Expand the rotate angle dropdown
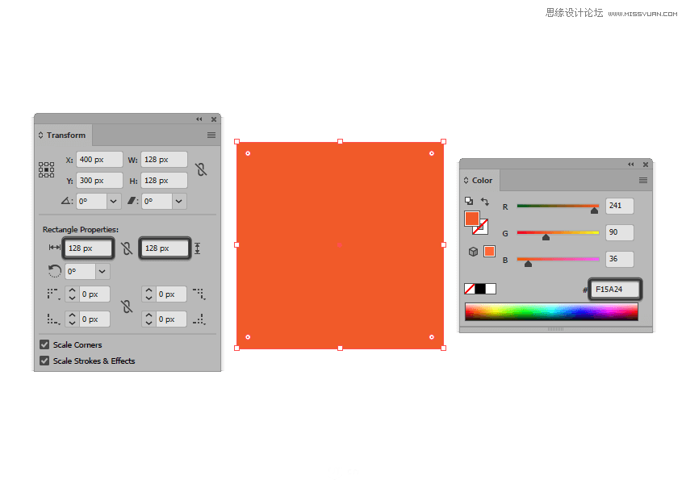The image size is (686, 484). (x=114, y=202)
